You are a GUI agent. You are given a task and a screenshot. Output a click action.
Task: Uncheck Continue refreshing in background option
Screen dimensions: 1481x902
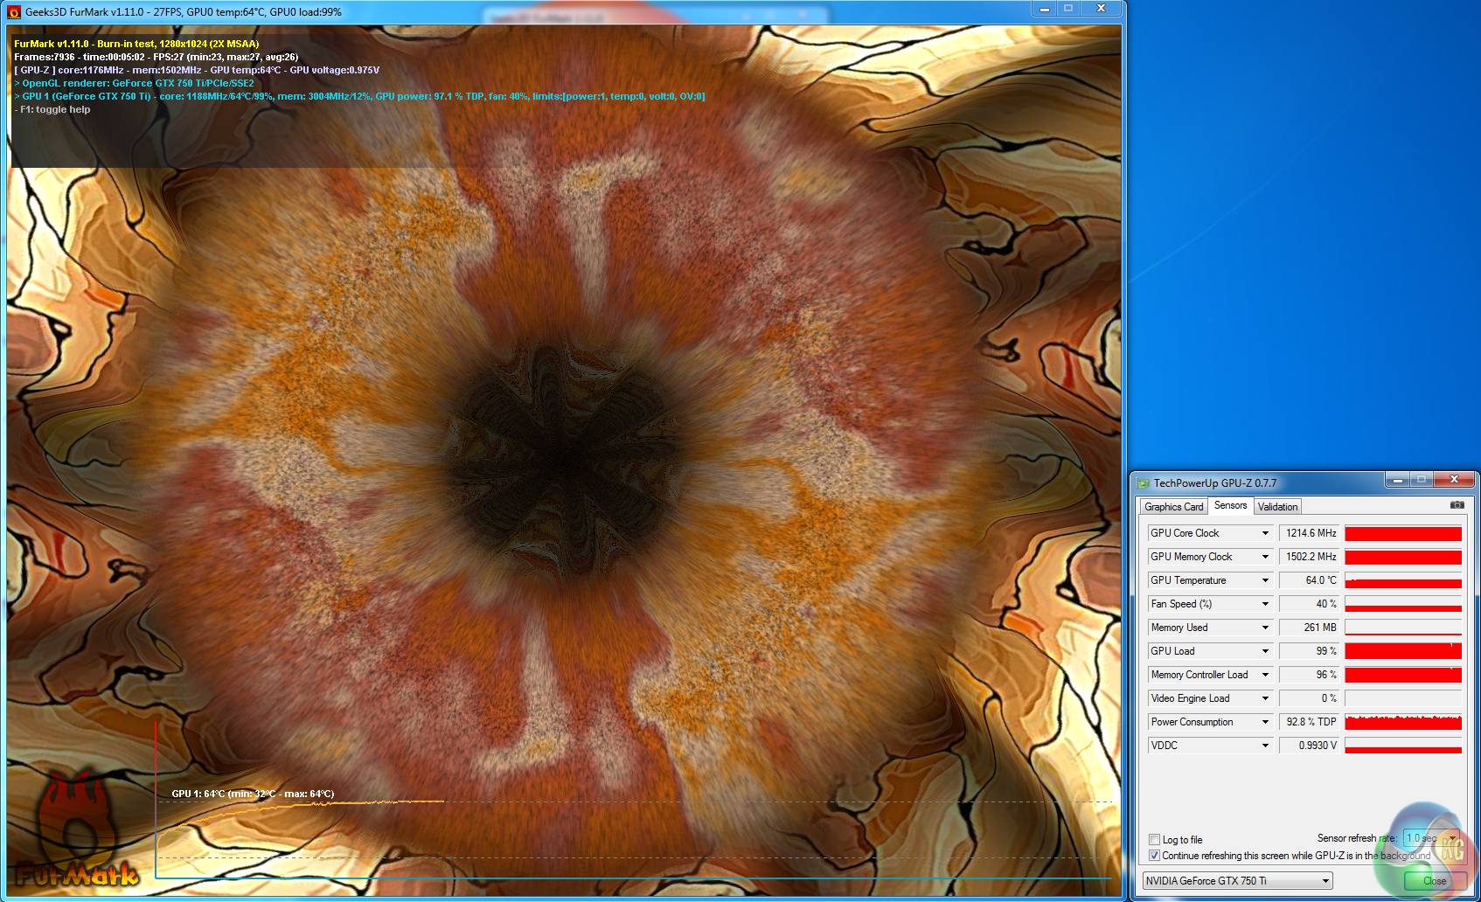pyautogui.click(x=1154, y=856)
